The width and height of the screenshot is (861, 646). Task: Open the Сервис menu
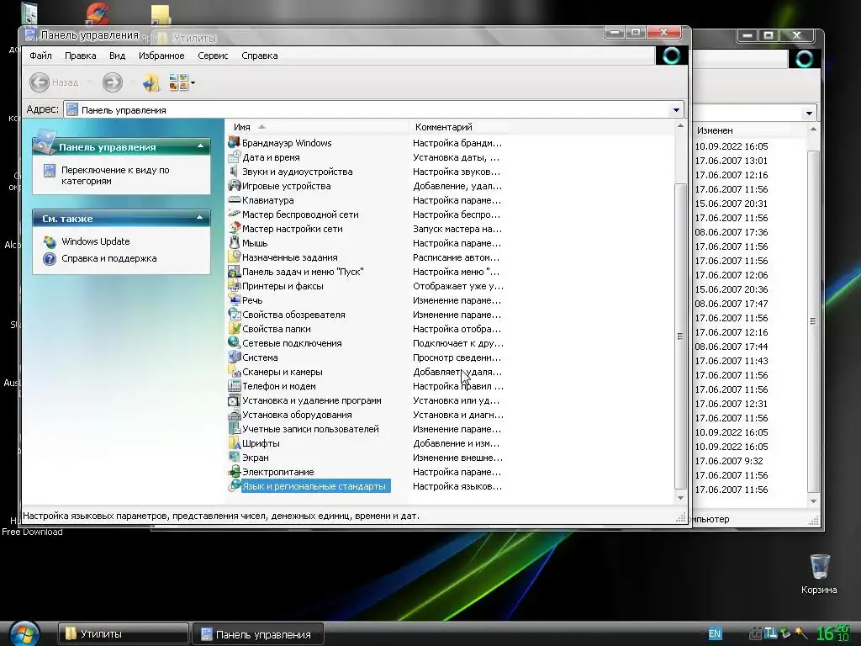[x=213, y=56]
